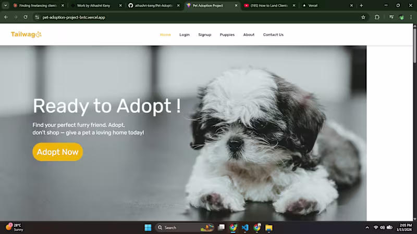Click the taskbar Search box
The height and width of the screenshot is (234, 417).
pos(185,227)
